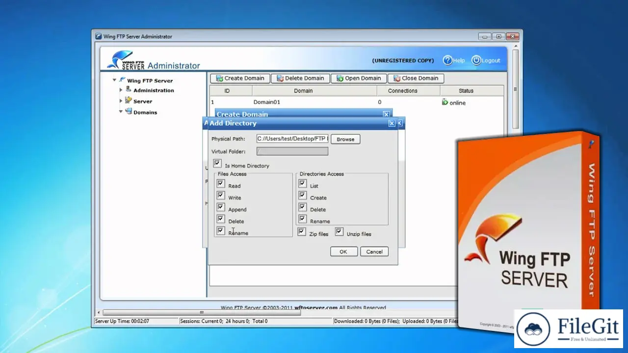Viewport: 628px width, 353px height.
Task: Click the Open Domain toolbar button
Action: click(x=359, y=78)
